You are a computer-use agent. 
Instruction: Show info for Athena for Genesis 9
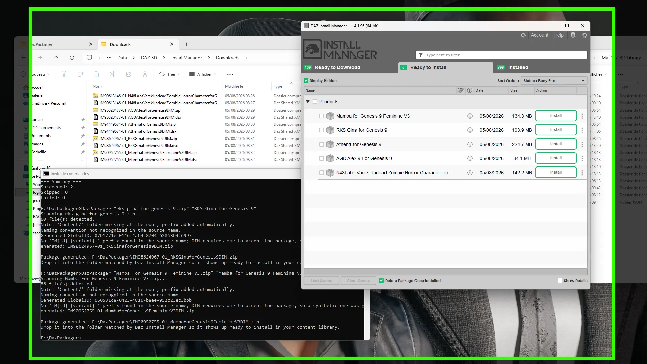click(x=470, y=144)
